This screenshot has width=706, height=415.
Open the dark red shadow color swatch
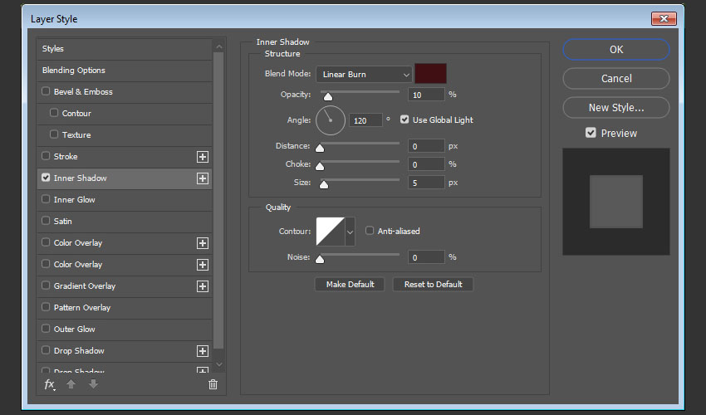click(x=430, y=74)
